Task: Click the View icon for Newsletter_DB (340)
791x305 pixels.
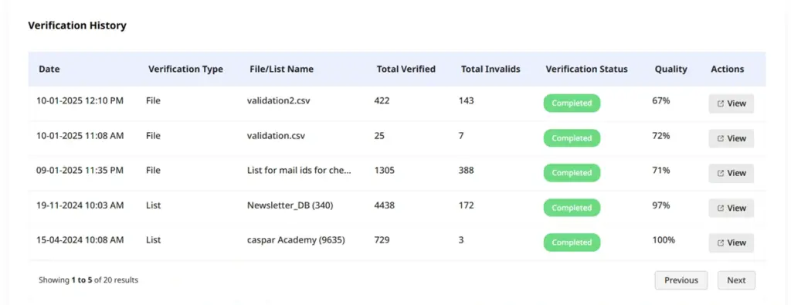Action: click(721, 208)
